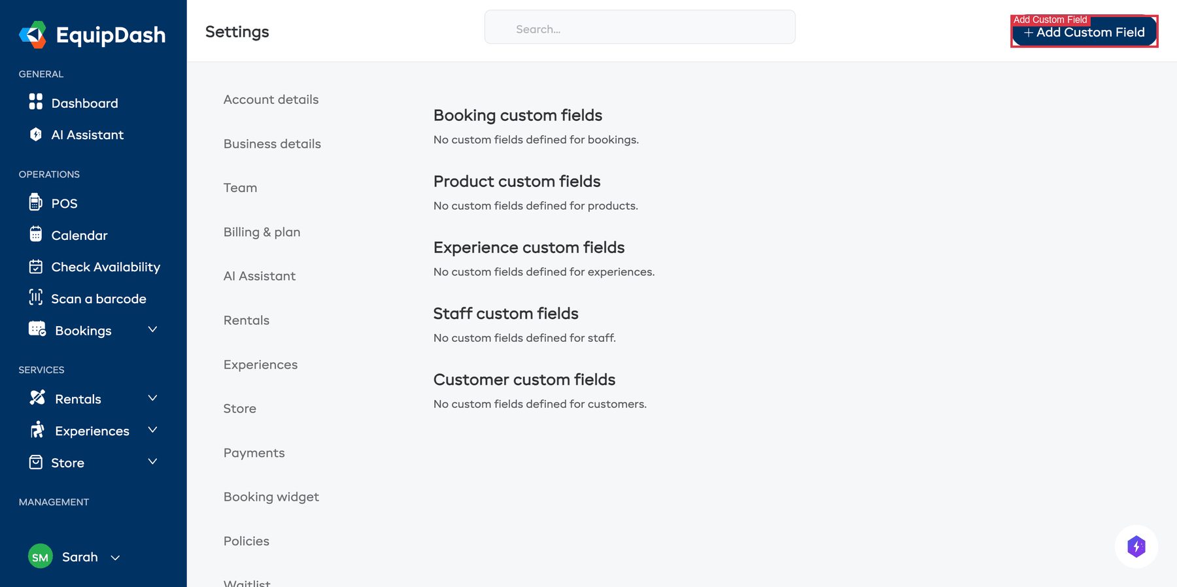This screenshot has height=587, width=1177.
Task: Click the Experiences hiker icon in sidebar
Action: tap(37, 429)
